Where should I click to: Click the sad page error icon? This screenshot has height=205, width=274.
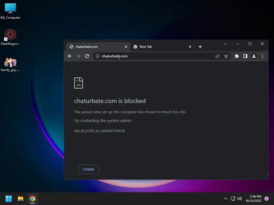(78, 83)
